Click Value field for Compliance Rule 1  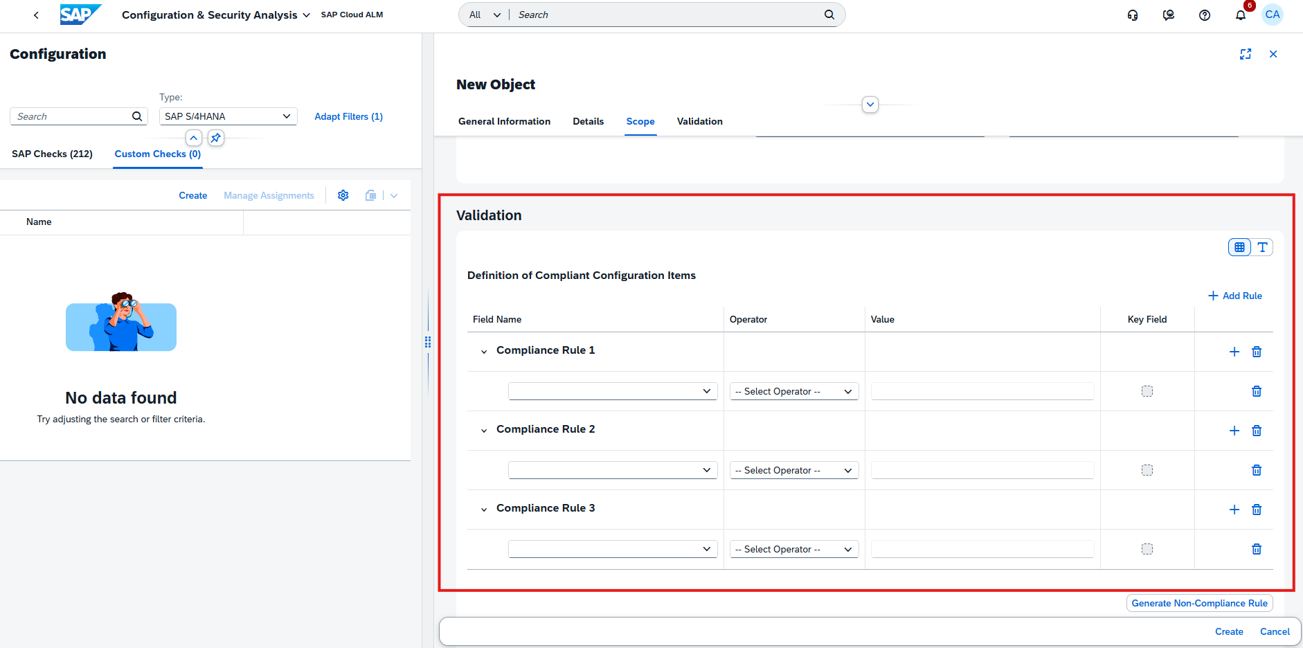tap(982, 391)
